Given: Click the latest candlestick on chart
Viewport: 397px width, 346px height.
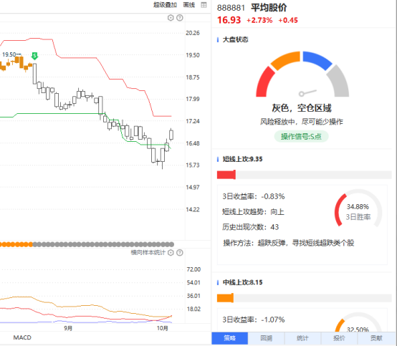Looking at the screenshot, I should (x=171, y=135).
